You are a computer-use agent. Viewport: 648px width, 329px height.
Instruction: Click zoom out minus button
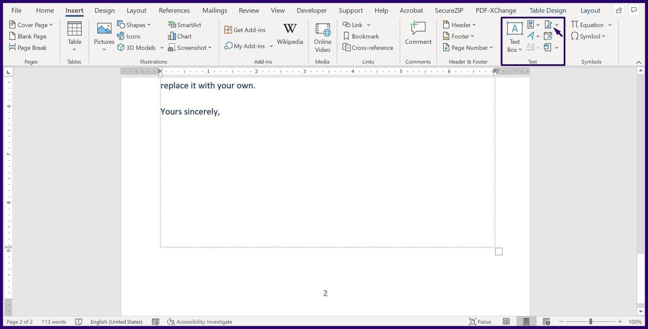561,322
